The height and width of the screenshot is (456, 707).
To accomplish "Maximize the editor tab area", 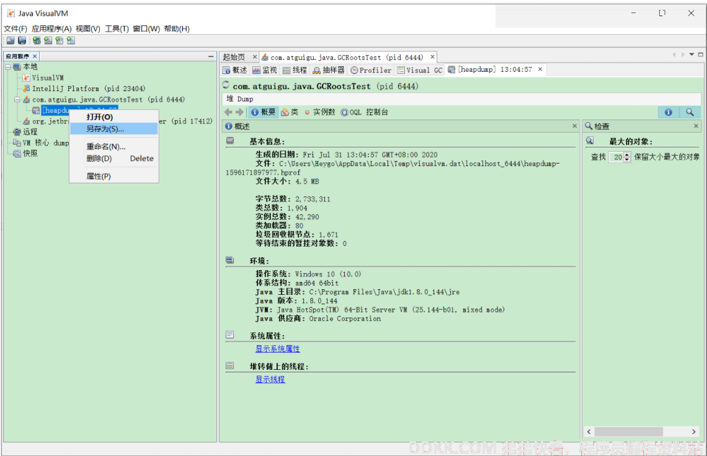I will (x=701, y=55).
